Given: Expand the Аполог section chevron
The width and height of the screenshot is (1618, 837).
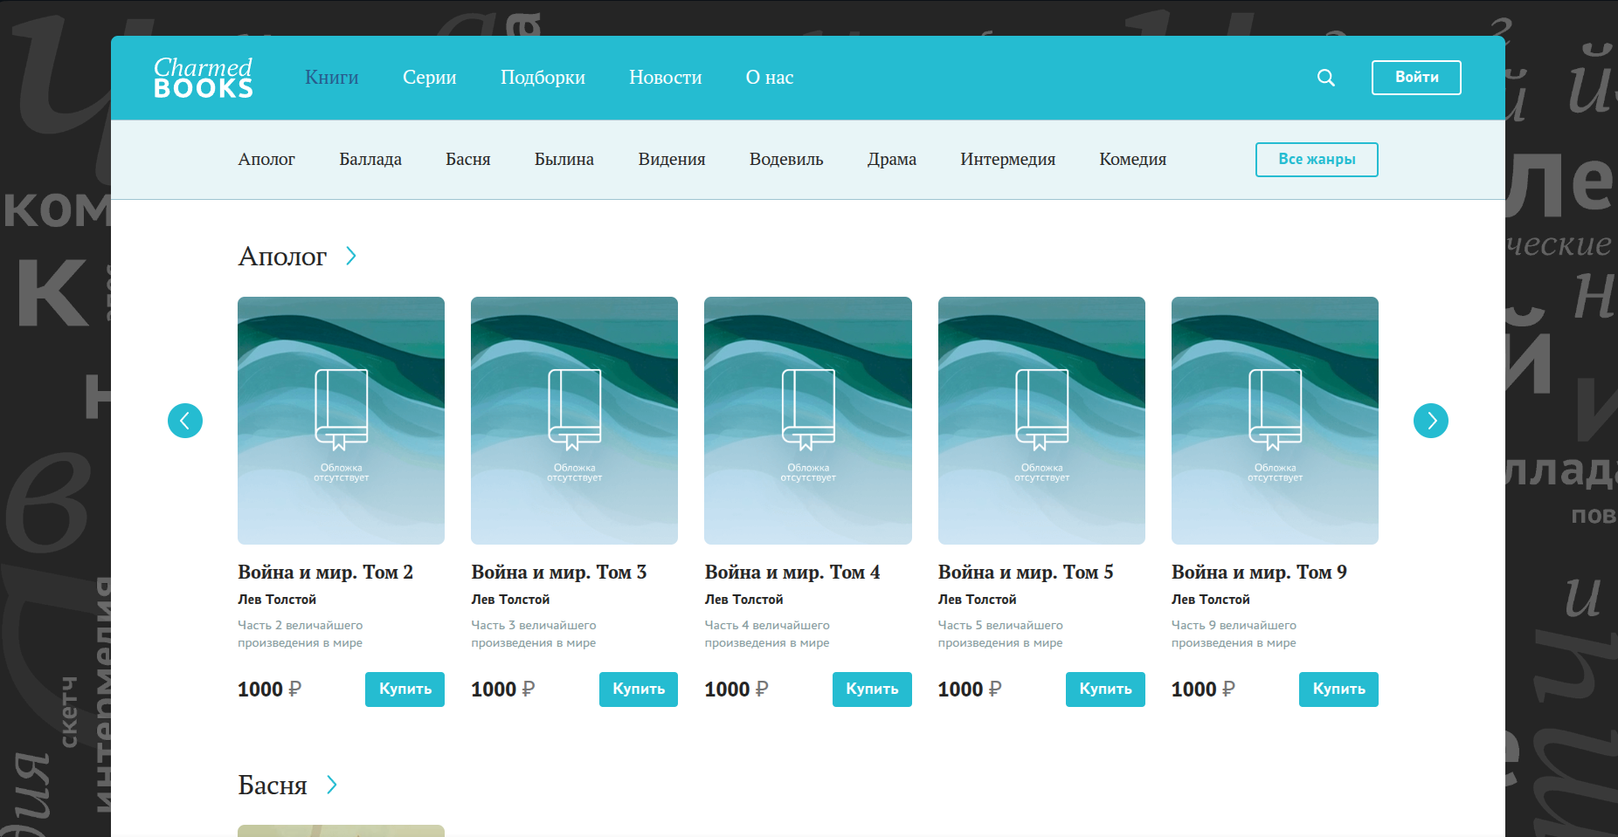Looking at the screenshot, I should 350,256.
